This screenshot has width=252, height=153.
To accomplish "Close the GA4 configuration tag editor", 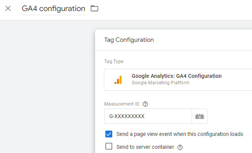I will click(x=8, y=8).
